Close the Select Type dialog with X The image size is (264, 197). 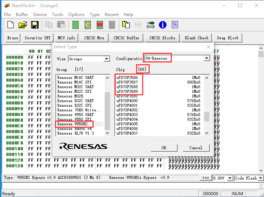208,47
